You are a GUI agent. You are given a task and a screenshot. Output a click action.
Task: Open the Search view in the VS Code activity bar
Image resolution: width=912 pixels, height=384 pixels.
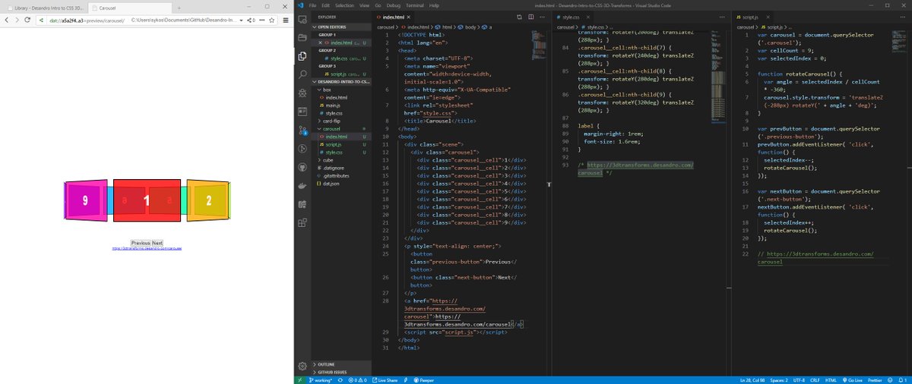(302, 74)
